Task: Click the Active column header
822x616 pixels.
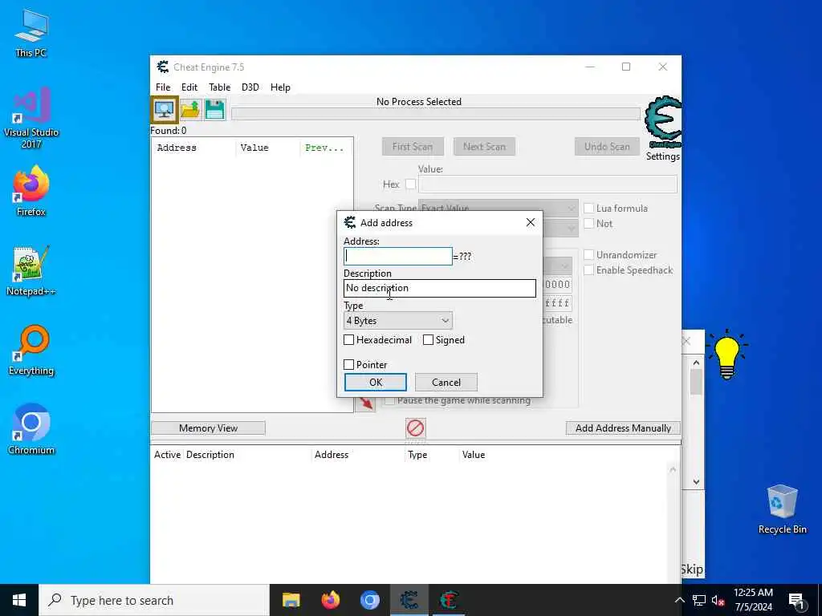Action: tap(167, 455)
